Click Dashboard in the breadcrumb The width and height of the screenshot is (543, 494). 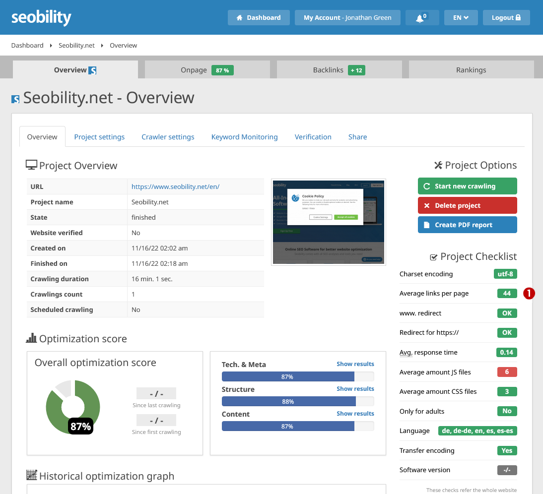coord(27,45)
